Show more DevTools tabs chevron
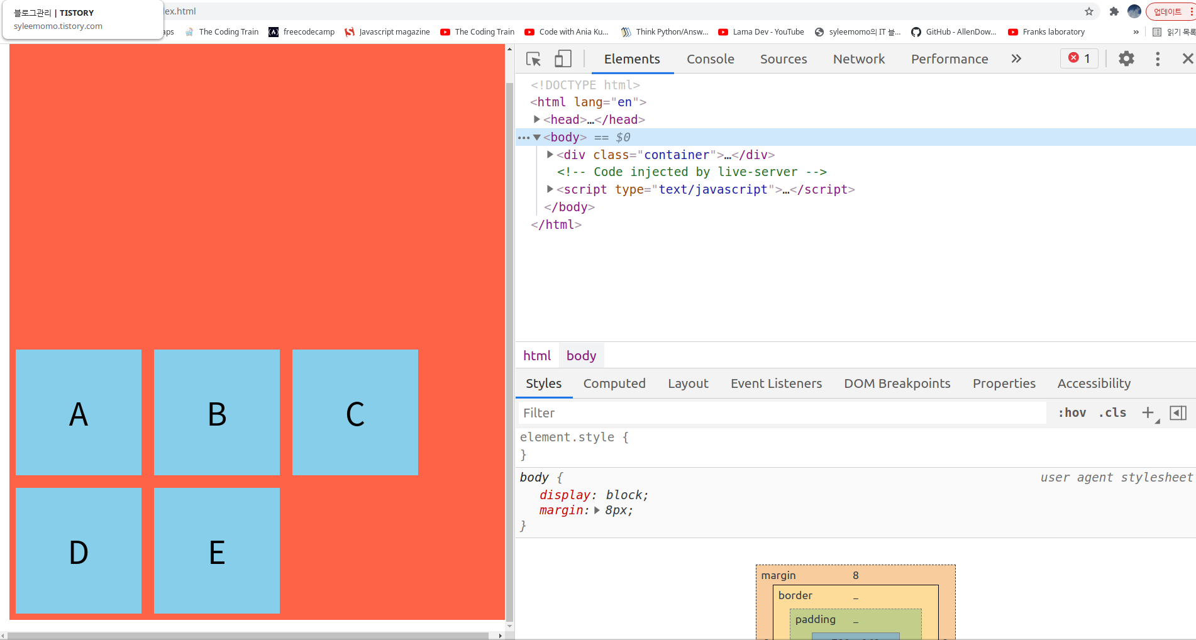The width and height of the screenshot is (1196, 640). coord(1016,58)
